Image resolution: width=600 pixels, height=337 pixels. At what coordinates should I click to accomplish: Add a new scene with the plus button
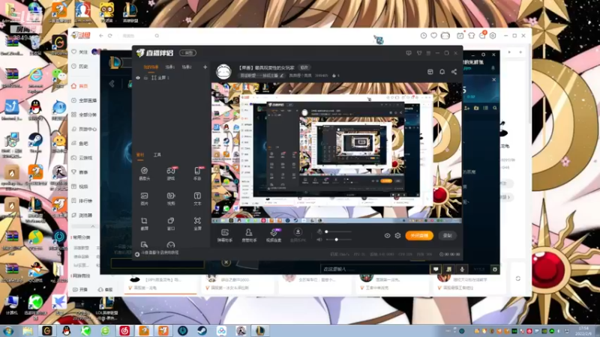(205, 67)
